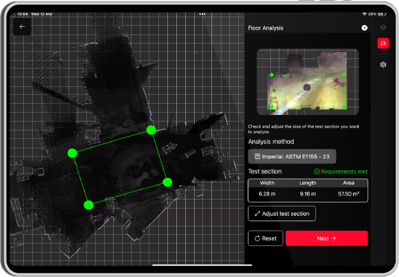Open the layers icon in sidebar
399x277 pixels.
[383, 27]
